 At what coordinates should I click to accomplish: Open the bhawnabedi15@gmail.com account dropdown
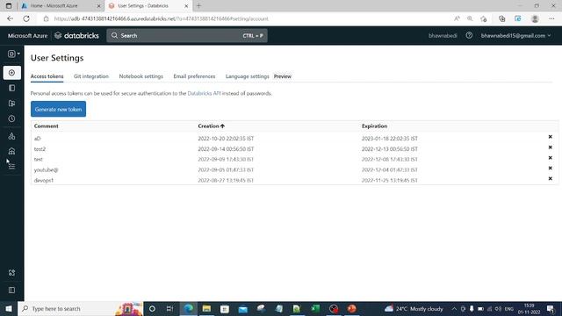coord(515,35)
